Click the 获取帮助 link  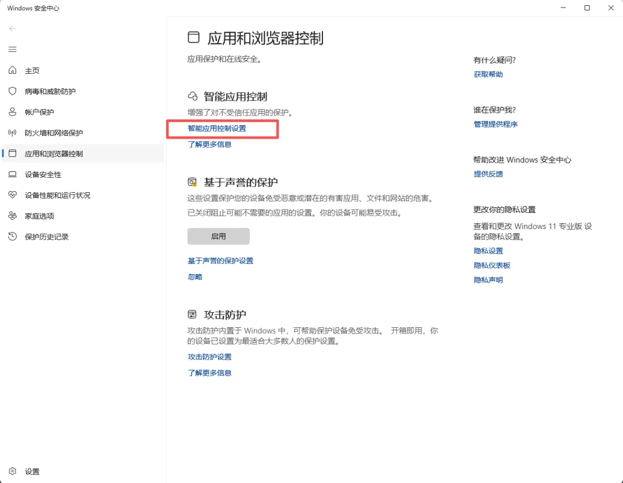[489, 74]
